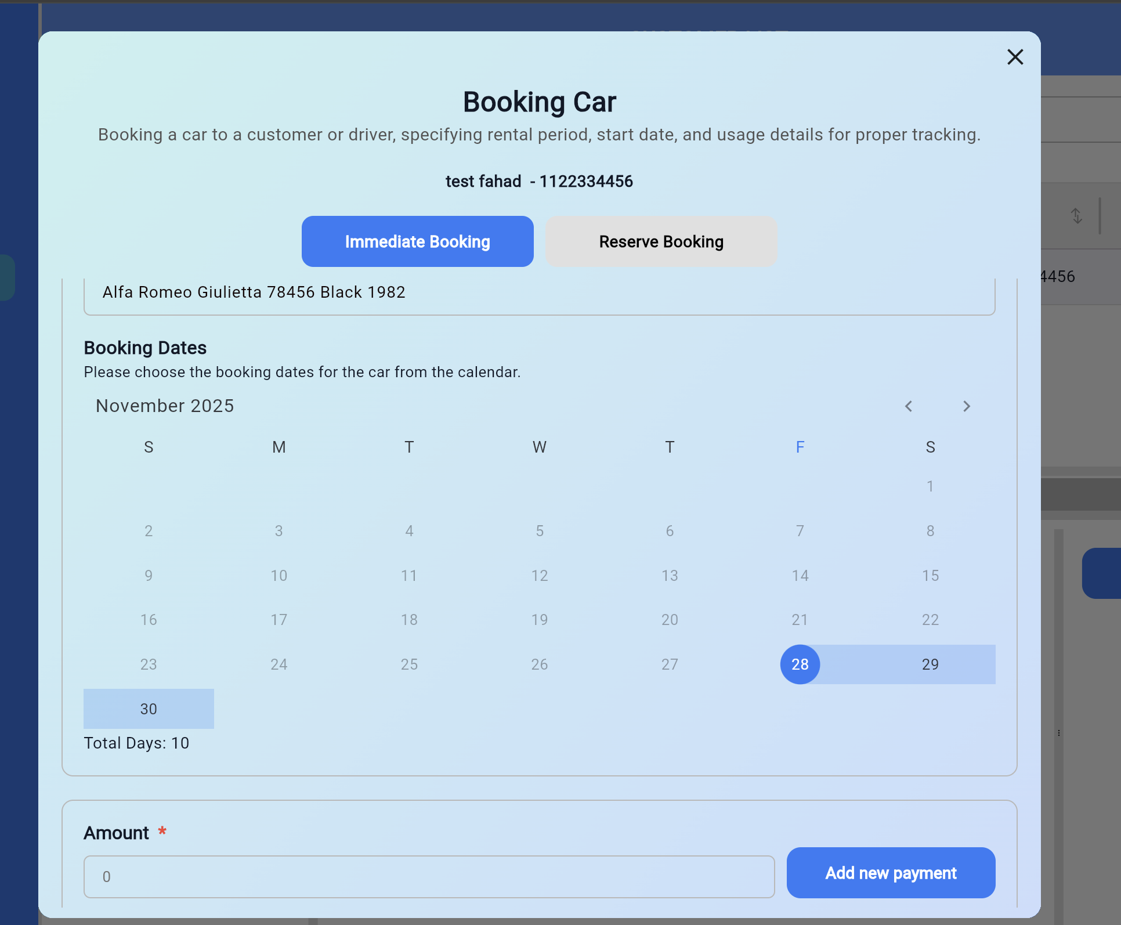Choose November 24 date cell

279,664
